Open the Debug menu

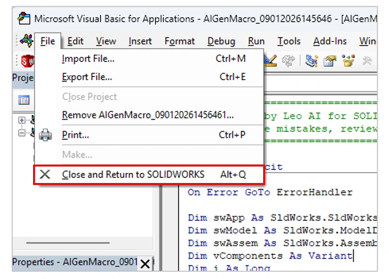point(221,41)
